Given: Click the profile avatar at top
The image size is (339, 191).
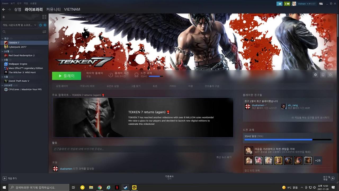Looking at the screenshot, I should [x=294, y=4].
